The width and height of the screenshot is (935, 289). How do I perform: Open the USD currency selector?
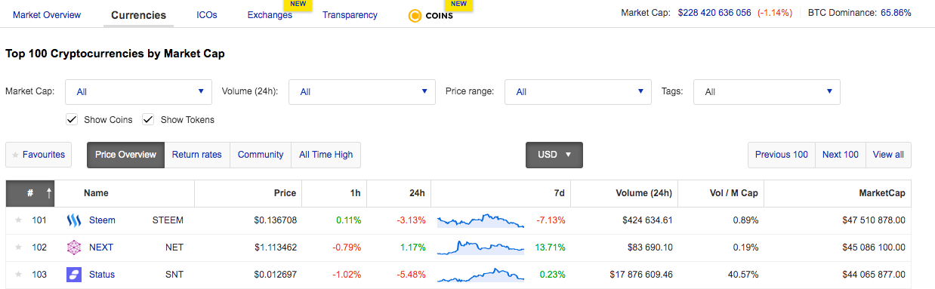(x=554, y=155)
